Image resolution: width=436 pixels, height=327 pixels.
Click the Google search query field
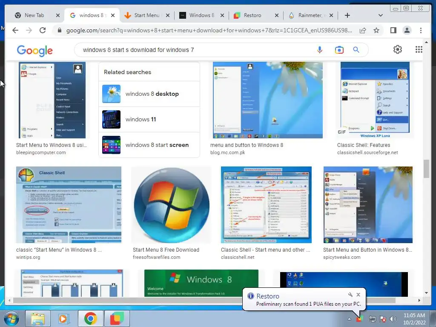[x=195, y=50]
